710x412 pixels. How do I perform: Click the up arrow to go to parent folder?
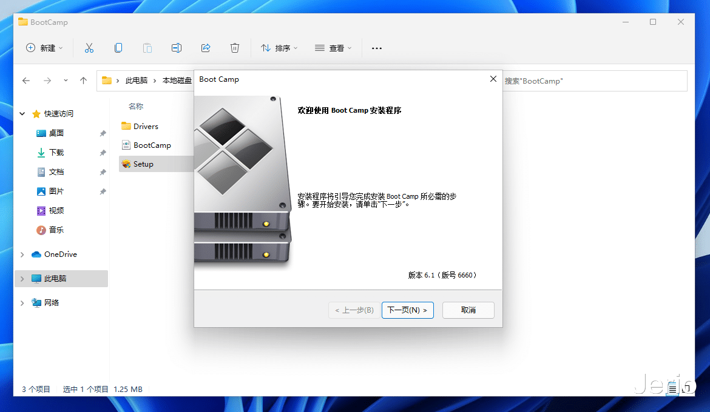pos(83,80)
